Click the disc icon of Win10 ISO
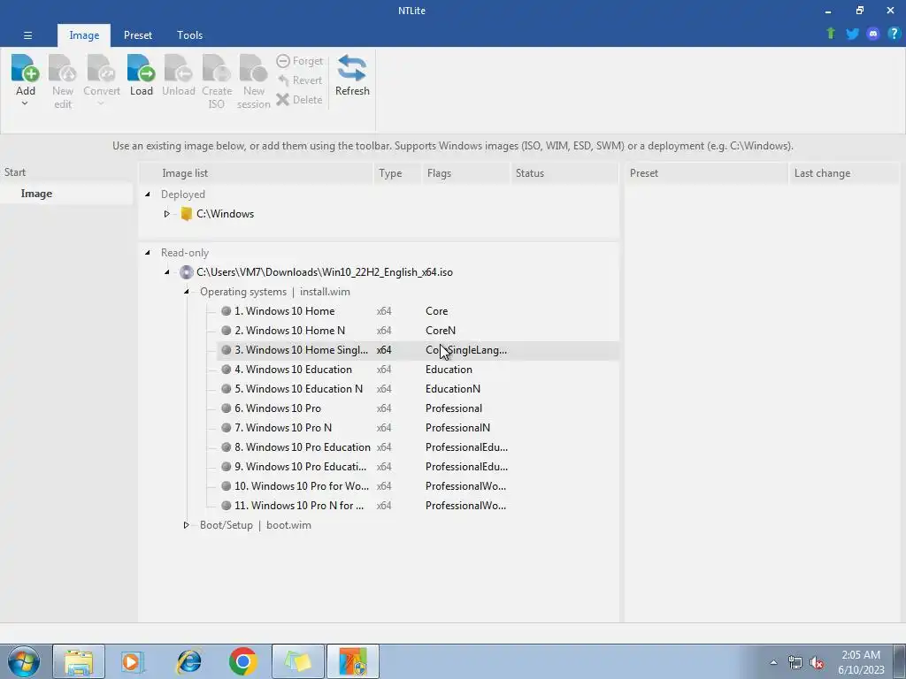 (186, 272)
